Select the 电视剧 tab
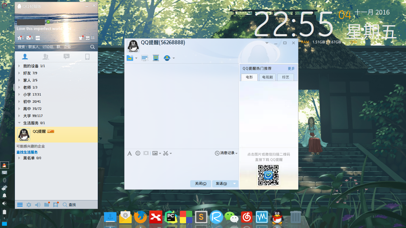This screenshot has height=228, width=406. coord(267,77)
